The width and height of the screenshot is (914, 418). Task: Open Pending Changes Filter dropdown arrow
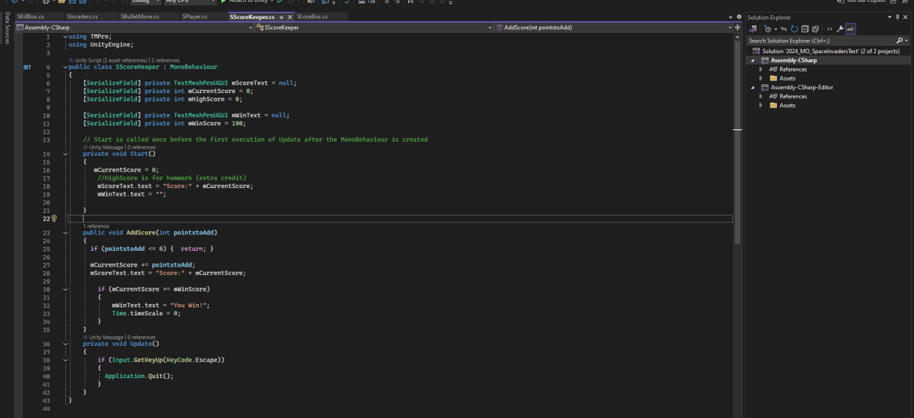click(x=776, y=29)
